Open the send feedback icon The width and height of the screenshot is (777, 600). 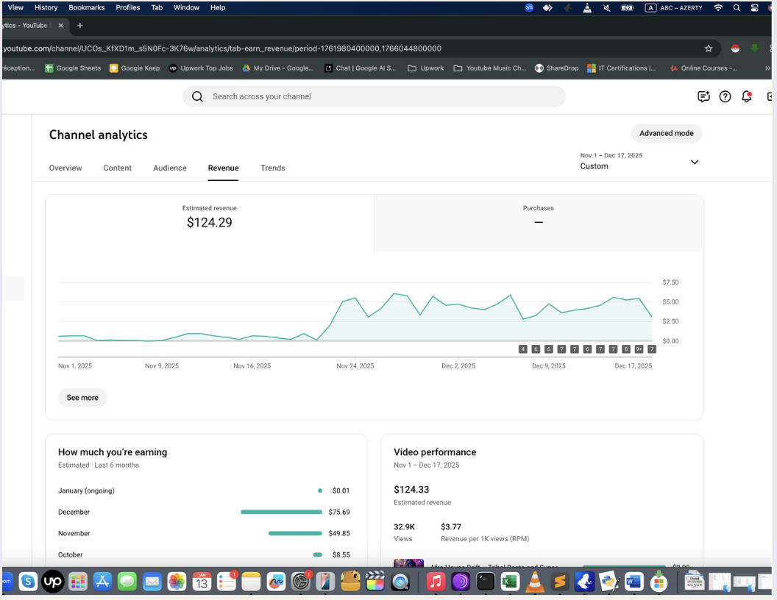click(703, 96)
